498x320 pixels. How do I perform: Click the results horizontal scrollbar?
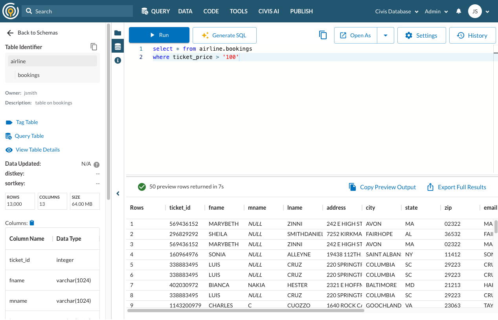click(x=246, y=311)
